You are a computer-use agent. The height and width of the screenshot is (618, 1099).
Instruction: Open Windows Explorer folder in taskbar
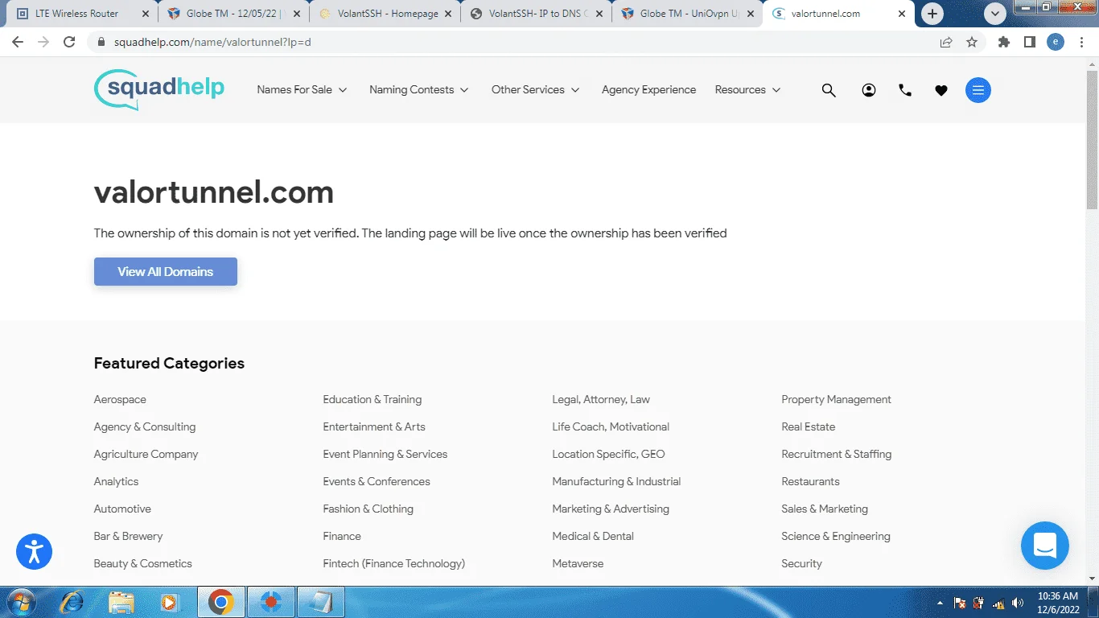point(121,602)
